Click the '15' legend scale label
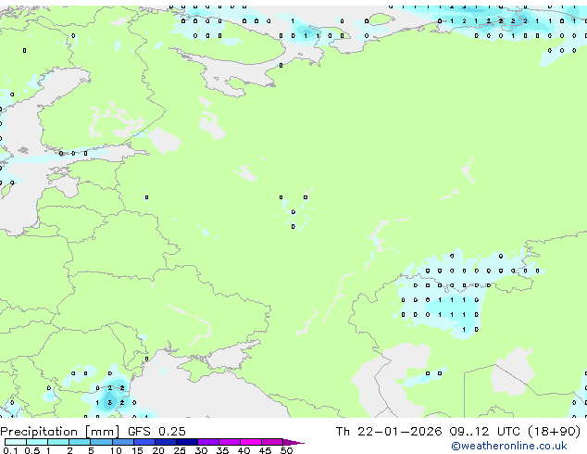Image resolution: width=587 pixels, height=454 pixels. click(137, 450)
